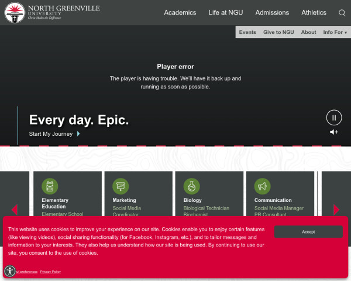
Task: Open the Elementary Education card title
Action: [55, 203]
